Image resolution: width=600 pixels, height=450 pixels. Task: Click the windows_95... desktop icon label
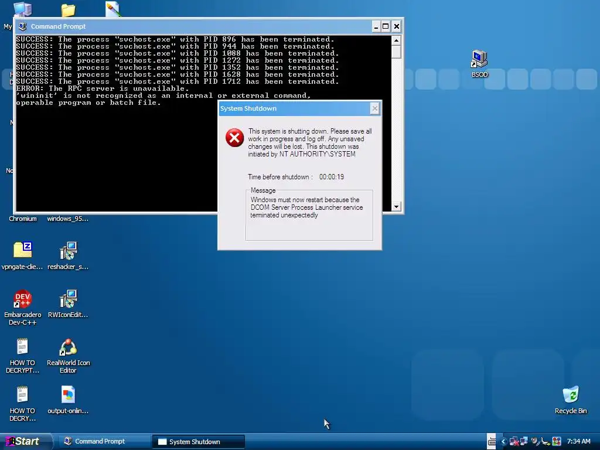tap(68, 219)
